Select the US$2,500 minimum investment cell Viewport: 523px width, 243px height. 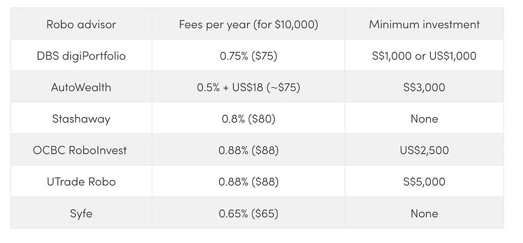[x=424, y=150]
